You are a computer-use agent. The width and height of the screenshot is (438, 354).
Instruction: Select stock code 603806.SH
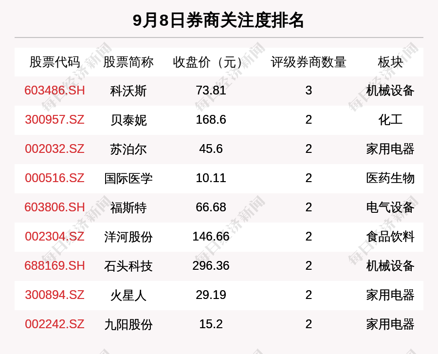tap(55, 207)
